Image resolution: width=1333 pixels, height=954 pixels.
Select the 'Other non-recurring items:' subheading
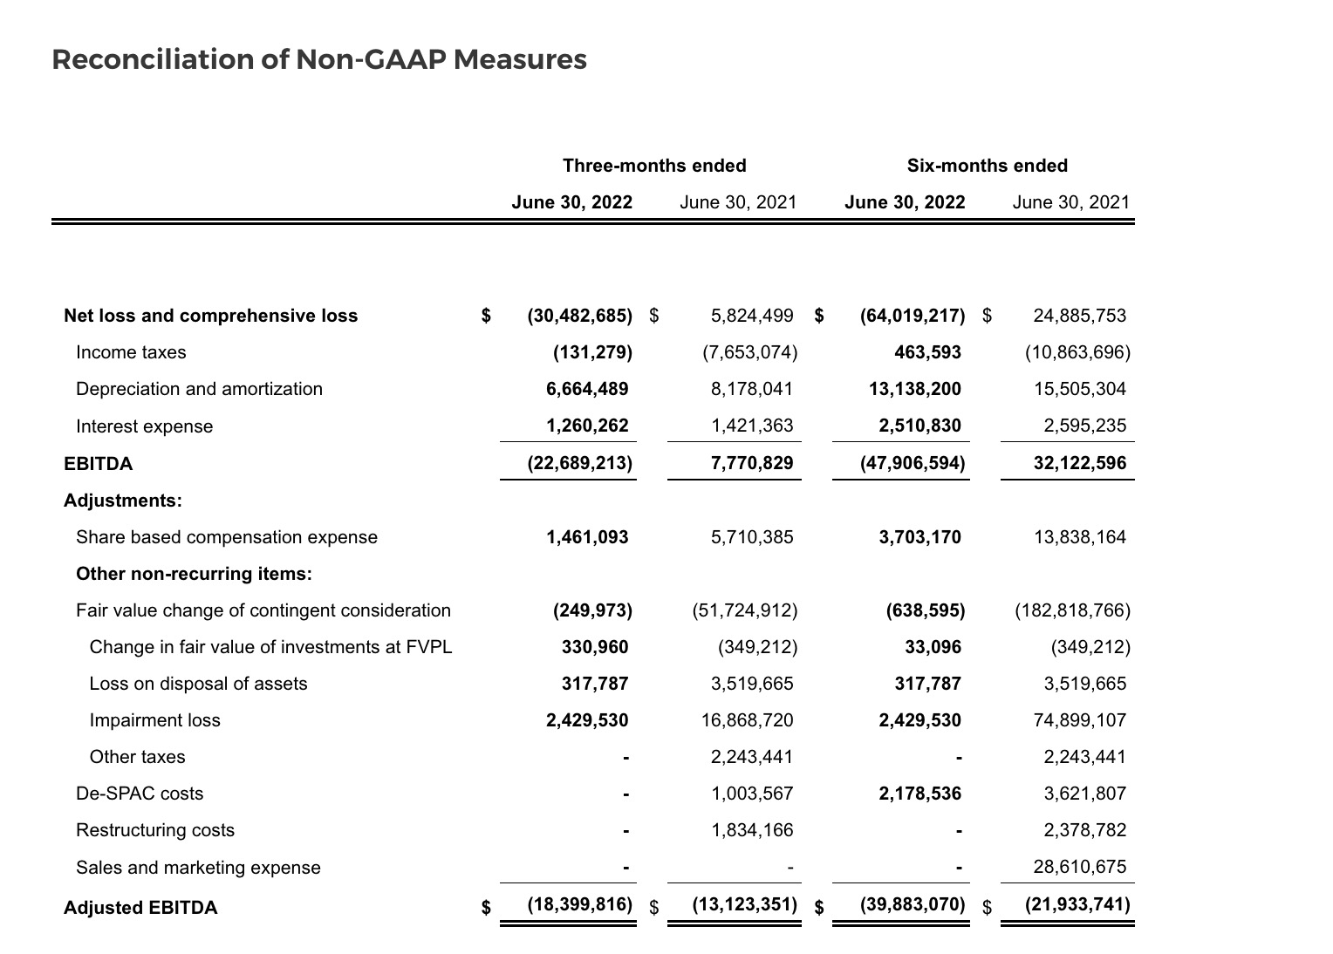tap(194, 574)
